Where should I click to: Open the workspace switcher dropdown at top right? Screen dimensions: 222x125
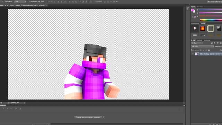click(x=215, y=2)
